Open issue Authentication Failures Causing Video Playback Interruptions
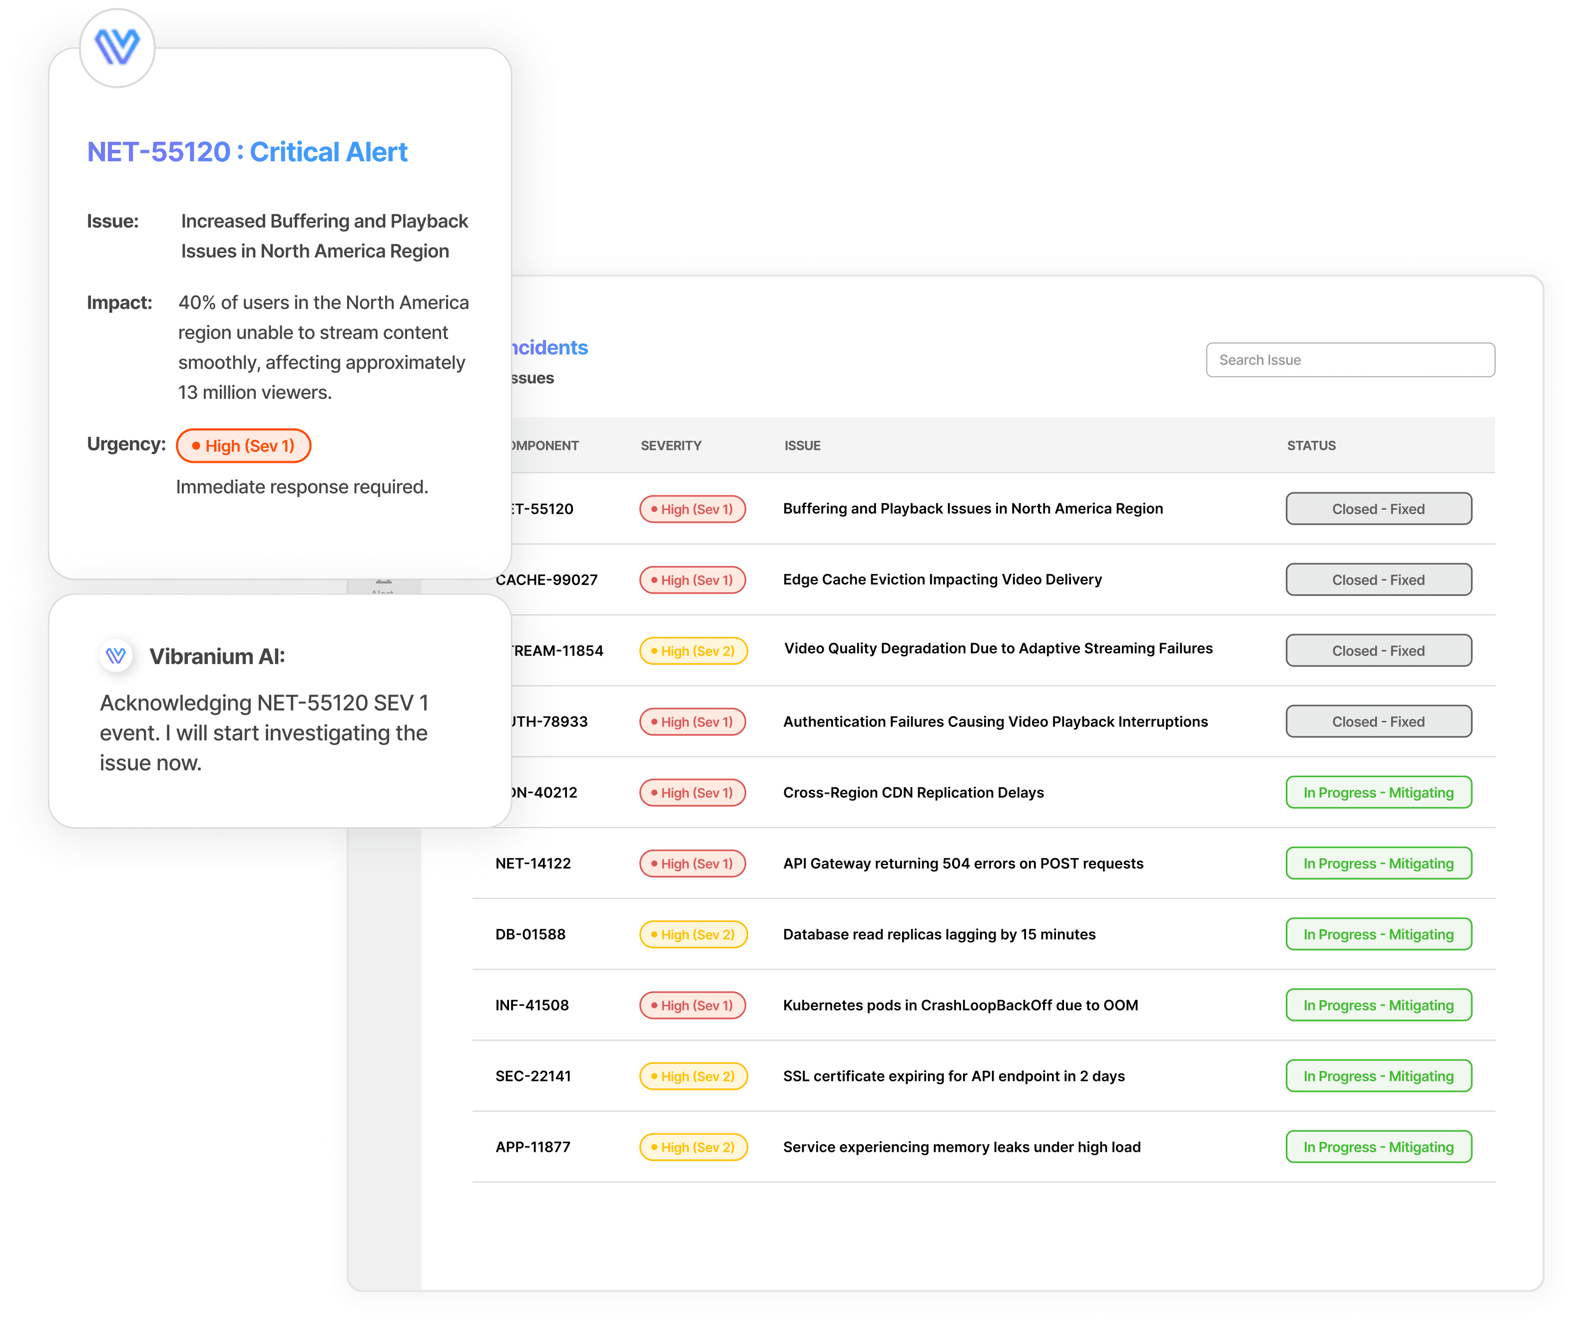The height and width of the screenshot is (1322, 1574). 995,722
